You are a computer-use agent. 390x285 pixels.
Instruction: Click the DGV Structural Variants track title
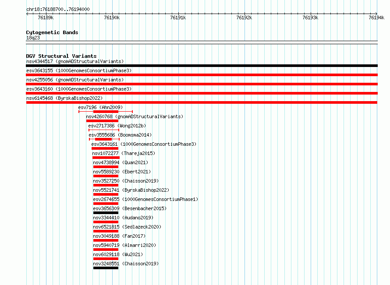pyautogui.click(x=61, y=56)
